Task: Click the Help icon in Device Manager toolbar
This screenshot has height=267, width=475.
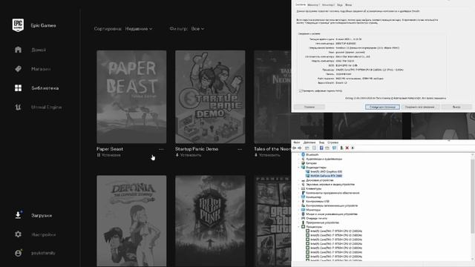Action: tap(321, 148)
